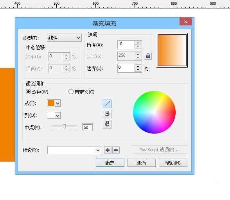
Task: Select the 自定义(C) radio button
Action: [71, 92]
